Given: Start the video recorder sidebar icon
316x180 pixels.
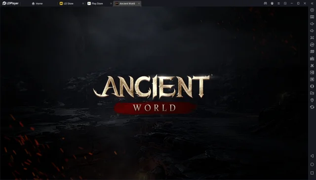Looking at the screenshot, I should click(x=312, y=72).
